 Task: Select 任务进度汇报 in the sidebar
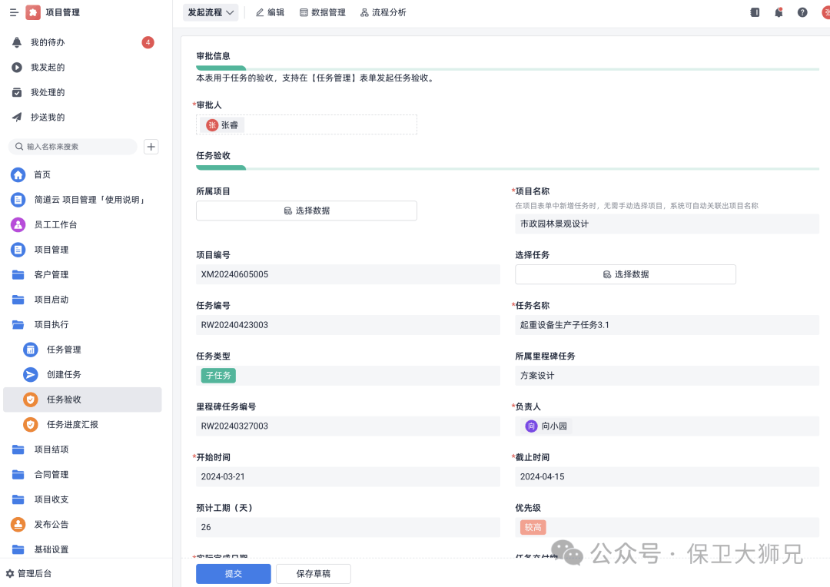(72, 425)
